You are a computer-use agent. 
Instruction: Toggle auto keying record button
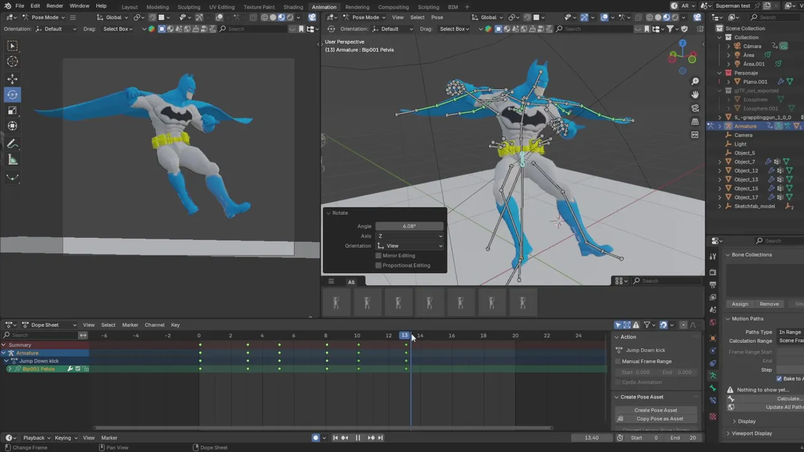(316, 438)
